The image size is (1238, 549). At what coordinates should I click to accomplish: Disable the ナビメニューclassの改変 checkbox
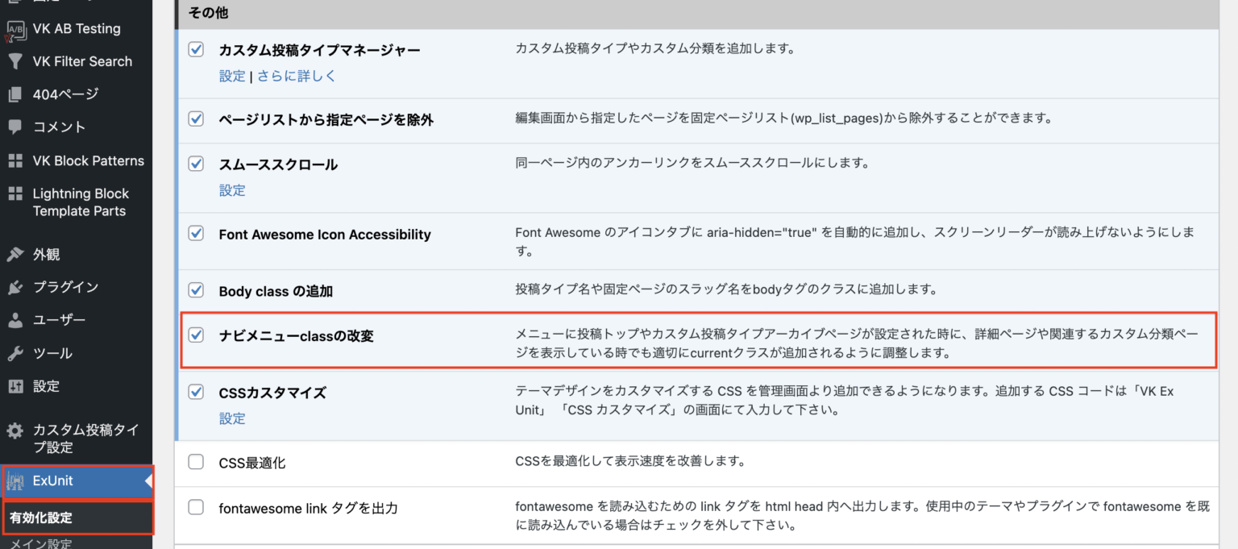click(x=195, y=334)
